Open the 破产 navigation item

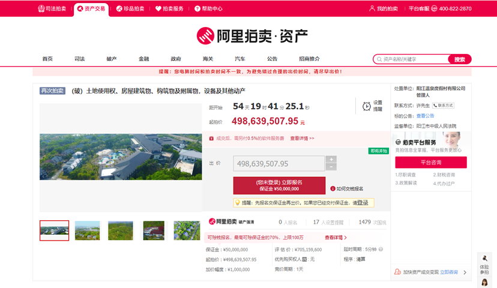click(112, 59)
